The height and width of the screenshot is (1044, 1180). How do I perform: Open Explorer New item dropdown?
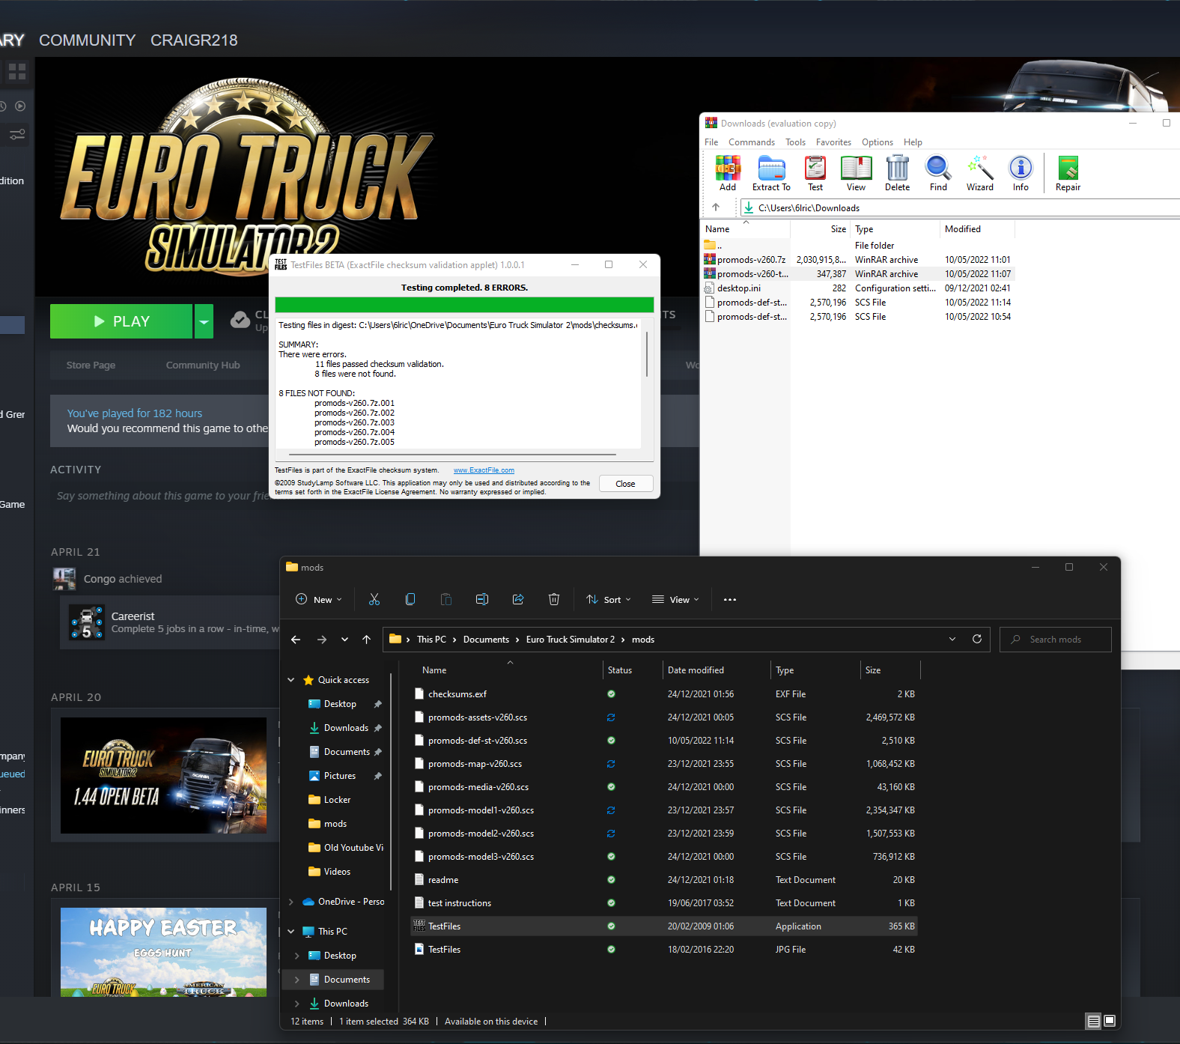coord(319,599)
